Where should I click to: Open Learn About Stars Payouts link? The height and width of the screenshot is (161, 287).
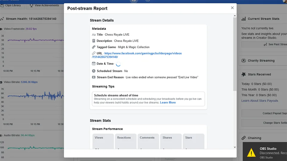pyautogui.click(x=259, y=100)
